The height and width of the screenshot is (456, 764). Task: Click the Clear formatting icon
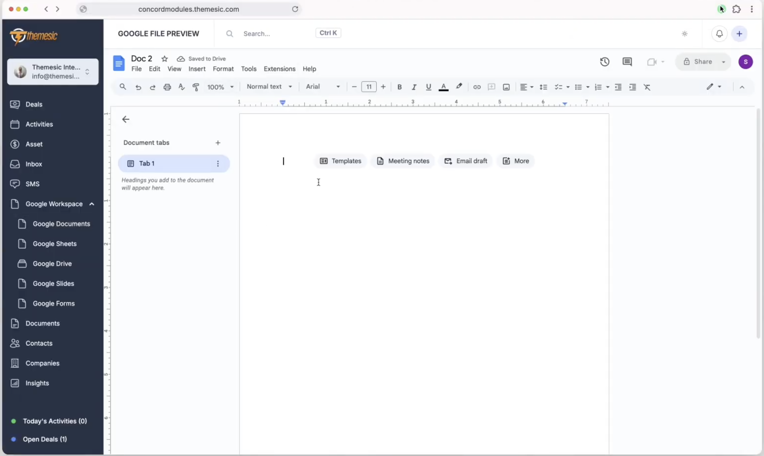tap(647, 87)
